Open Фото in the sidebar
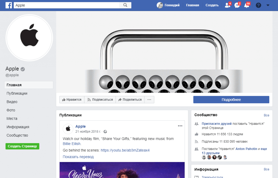Viewport: 278px width, 178px height. point(11,110)
